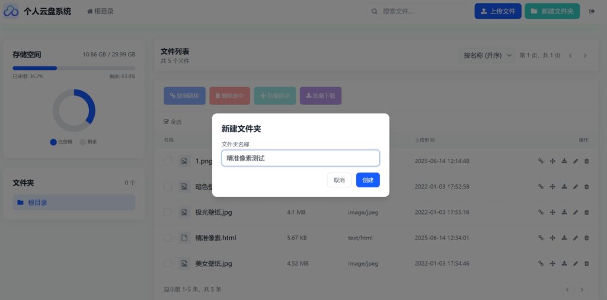Screen dimensions: 607x300
Task: Check the box next to 精准像素.html
Action: click(x=168, y=238)
